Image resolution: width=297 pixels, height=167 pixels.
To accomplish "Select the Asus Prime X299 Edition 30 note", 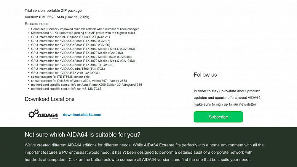I will [86, 85].
